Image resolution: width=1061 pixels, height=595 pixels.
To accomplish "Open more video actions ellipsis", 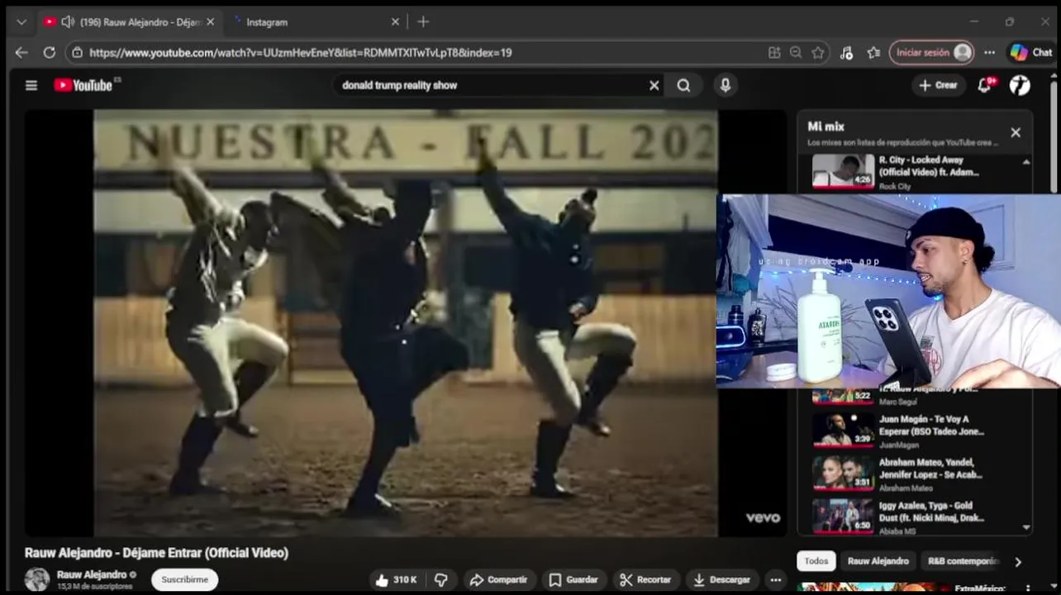I will tap(774, 580).
